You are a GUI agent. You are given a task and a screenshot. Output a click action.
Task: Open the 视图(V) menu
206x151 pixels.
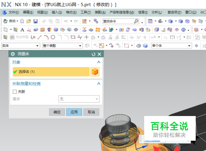(x=42, y=12)
